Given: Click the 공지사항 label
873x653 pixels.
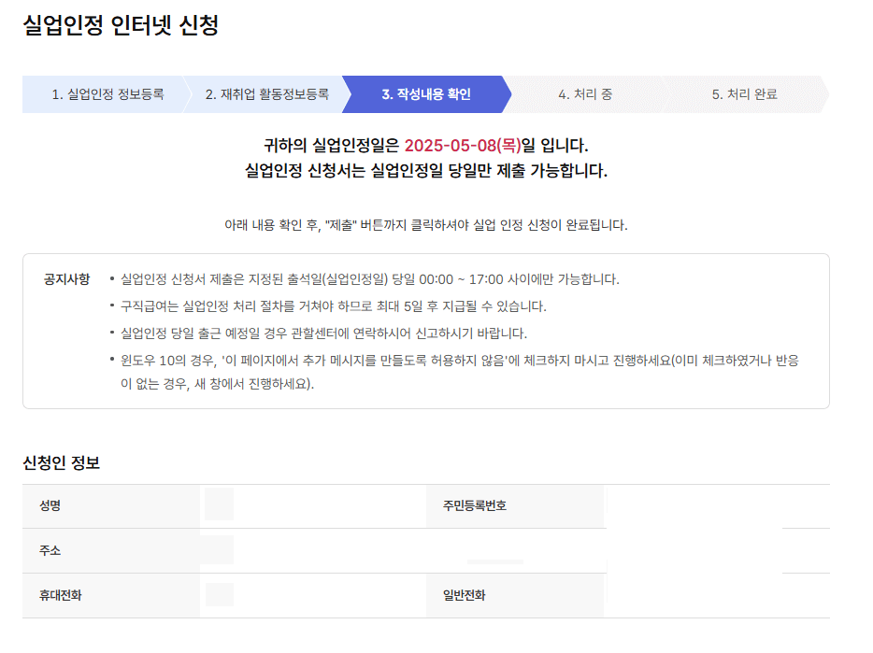Looking at the screenshot, I should [x=66, y=279].
